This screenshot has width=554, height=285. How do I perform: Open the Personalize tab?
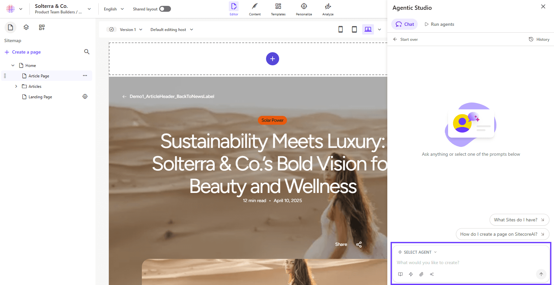(304, 9)
